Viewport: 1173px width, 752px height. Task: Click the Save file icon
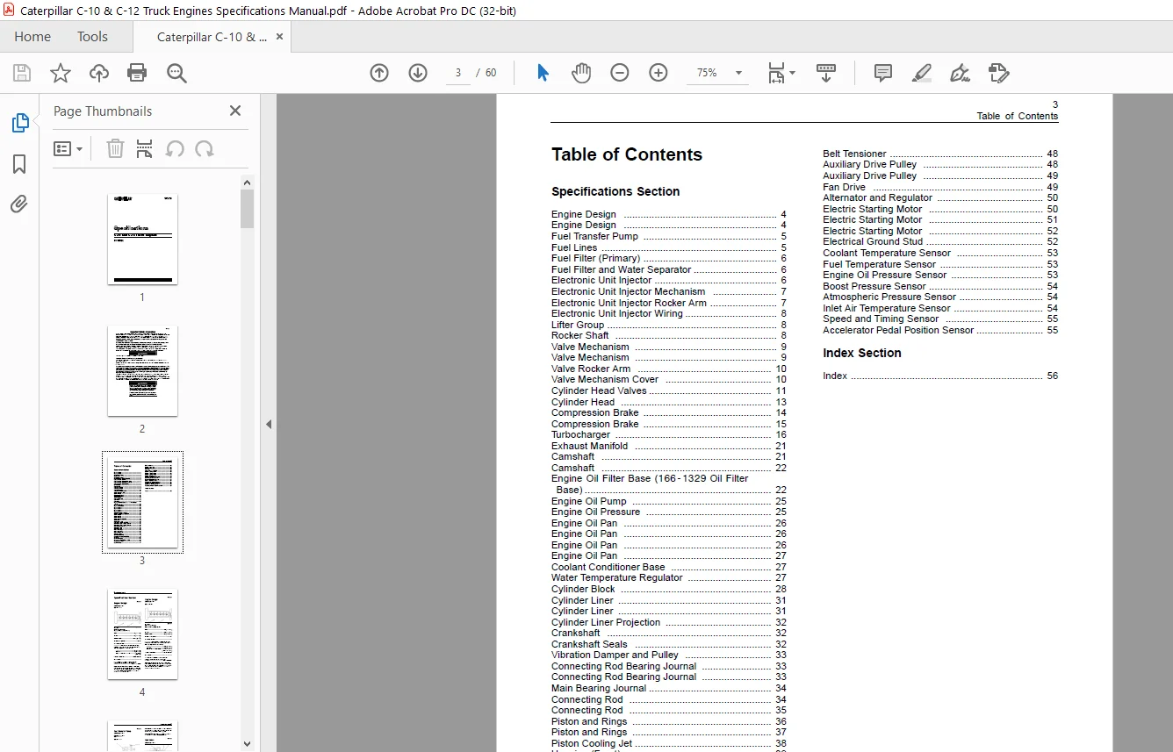tap(22, 73)
